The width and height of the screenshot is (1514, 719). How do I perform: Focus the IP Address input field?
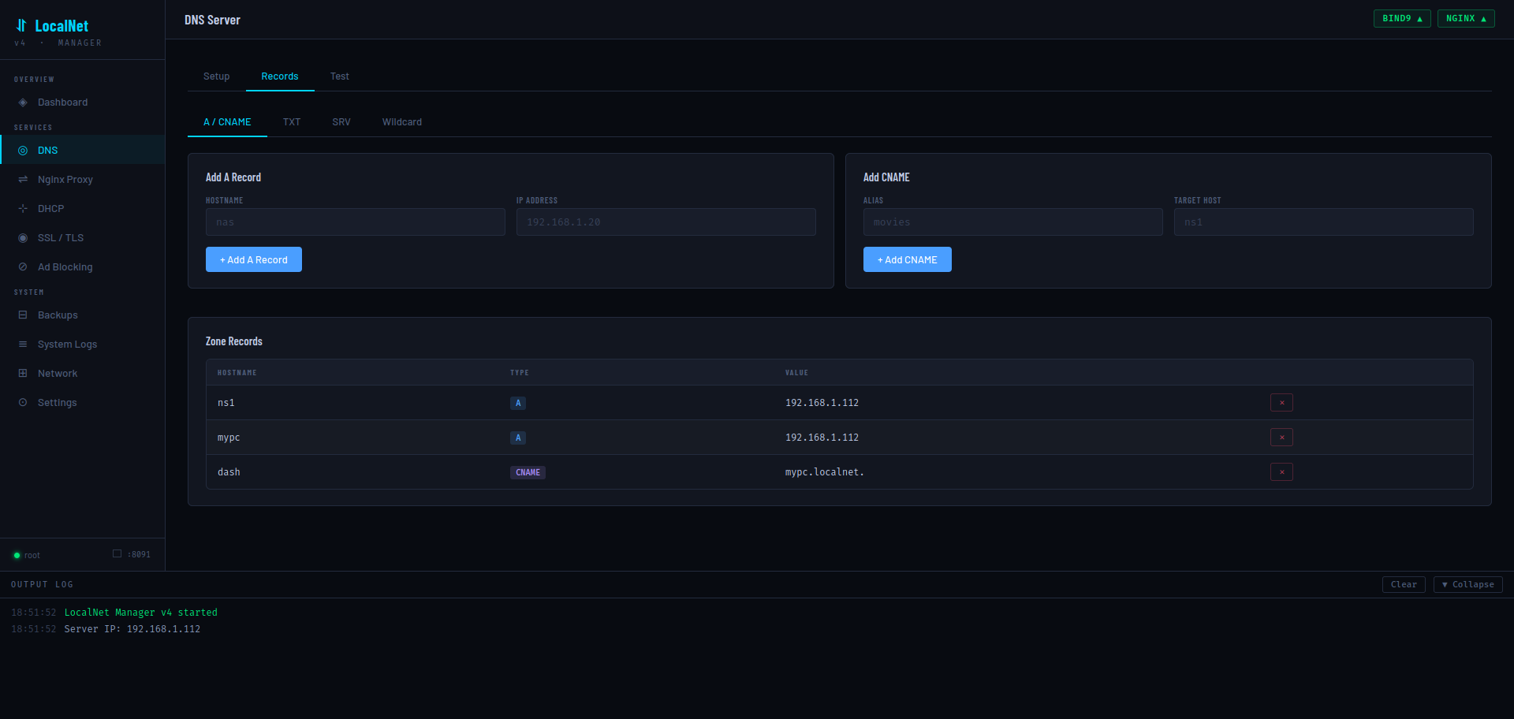click(666, 222)
